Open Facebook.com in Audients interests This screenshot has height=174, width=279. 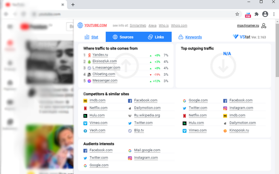coord(101,150)
